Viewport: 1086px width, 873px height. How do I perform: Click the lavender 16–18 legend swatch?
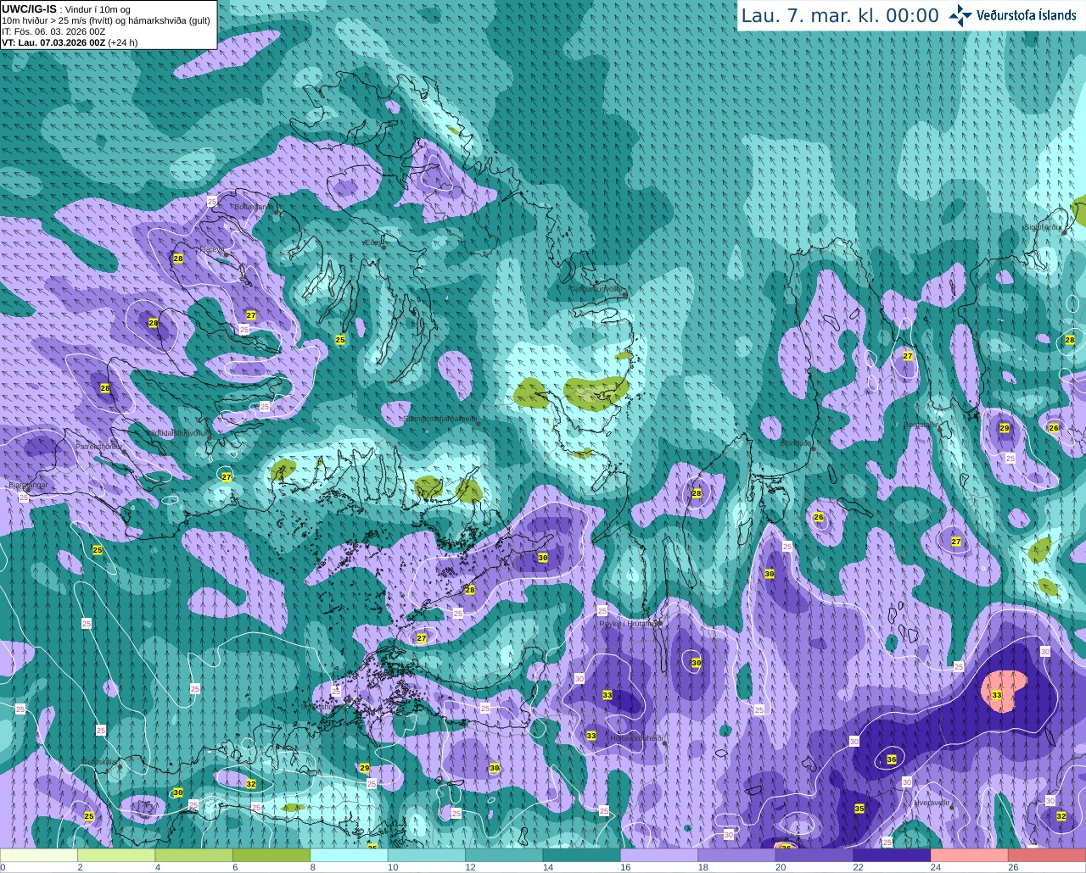pyautogui.click(x=659, y=855)
